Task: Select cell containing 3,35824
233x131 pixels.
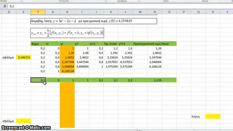Action: (125, 57)
